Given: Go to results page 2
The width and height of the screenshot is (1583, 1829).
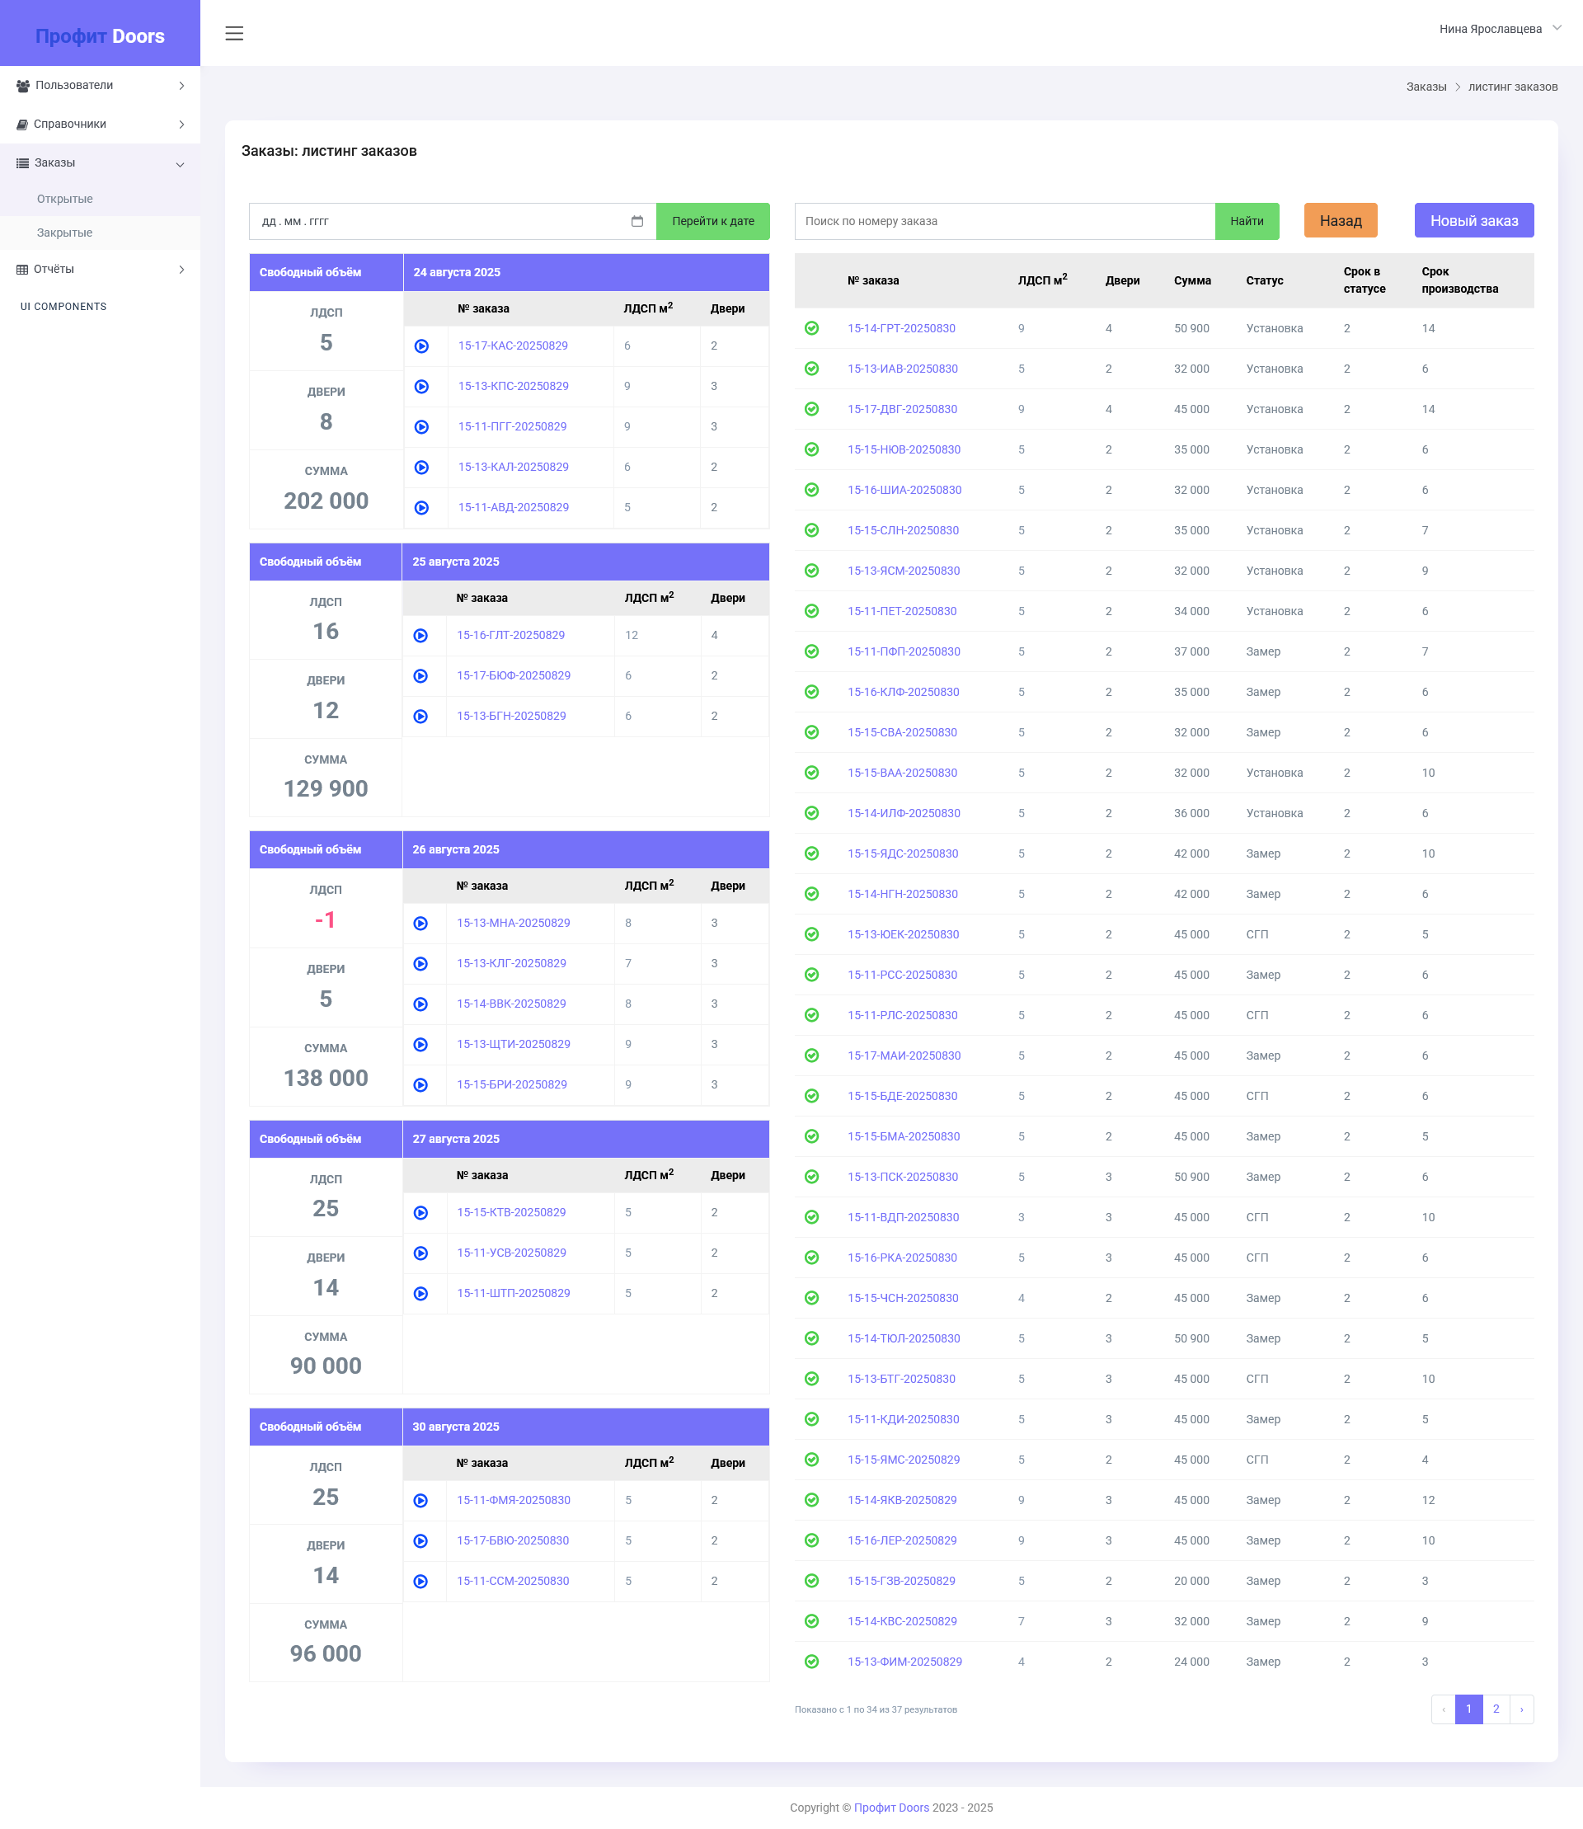Looking at the screenshot, I should 1496,1709.
